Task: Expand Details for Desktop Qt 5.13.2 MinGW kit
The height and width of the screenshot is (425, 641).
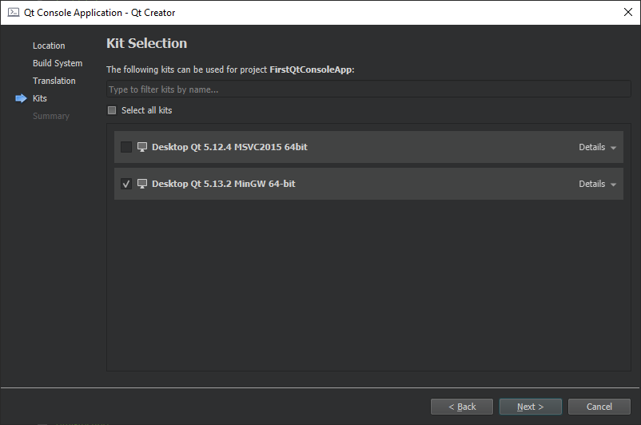Action: pos(597,184)
